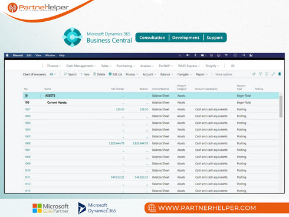Open the Window menu
This screenshot has width=289, height=217.
pos(50,55)
